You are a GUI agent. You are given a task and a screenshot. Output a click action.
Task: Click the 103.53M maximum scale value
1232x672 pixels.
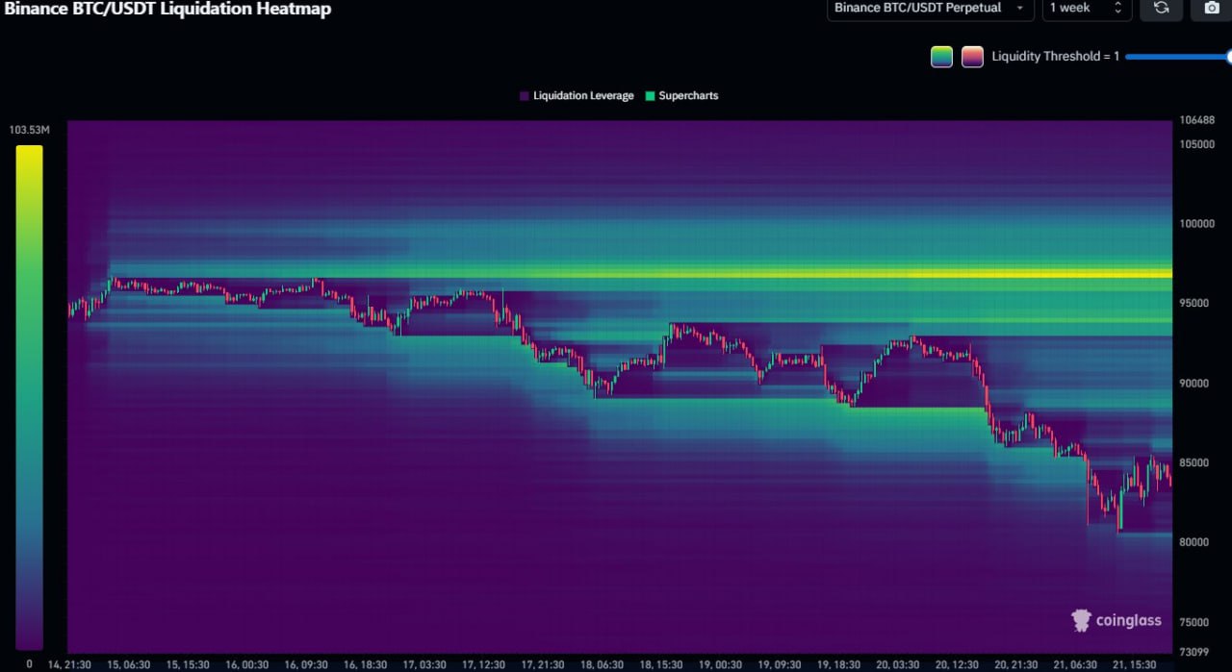[x=28, y=130]
